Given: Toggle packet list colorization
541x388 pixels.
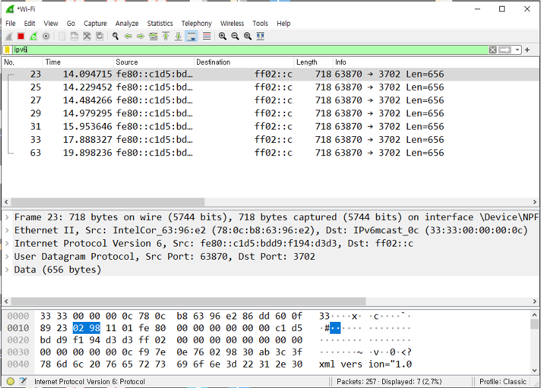Looking at the screenshot, I should (206, 36).
